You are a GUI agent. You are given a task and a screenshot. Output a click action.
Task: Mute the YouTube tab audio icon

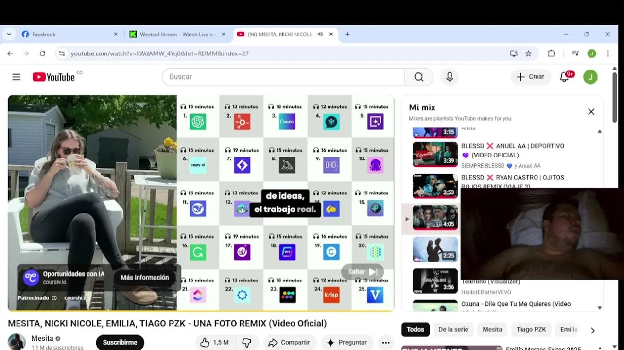320,34
